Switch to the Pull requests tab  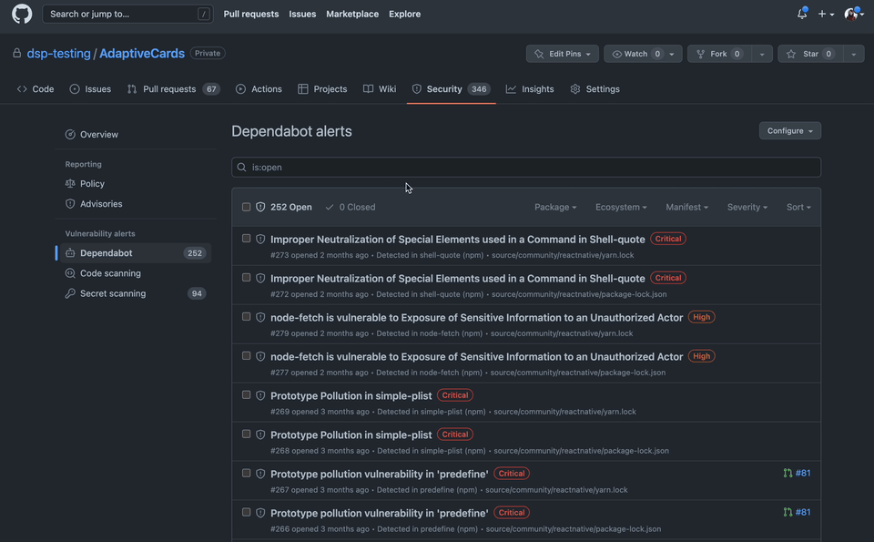(173, 88)
